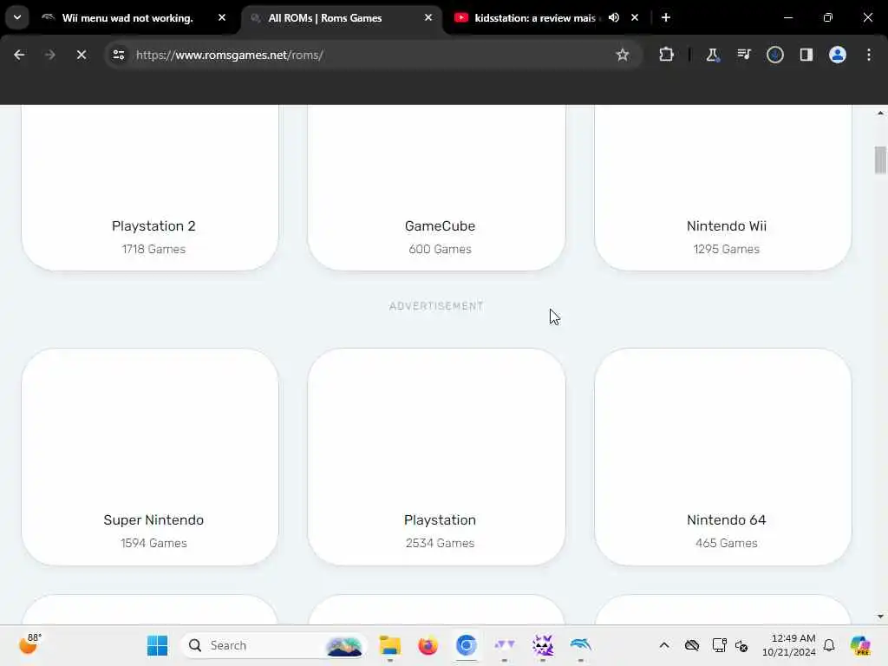The height and width of the screenshot is (666, 888).
Task: Open the purple triangles taskbar app
Action: click(x=504, y=645)
